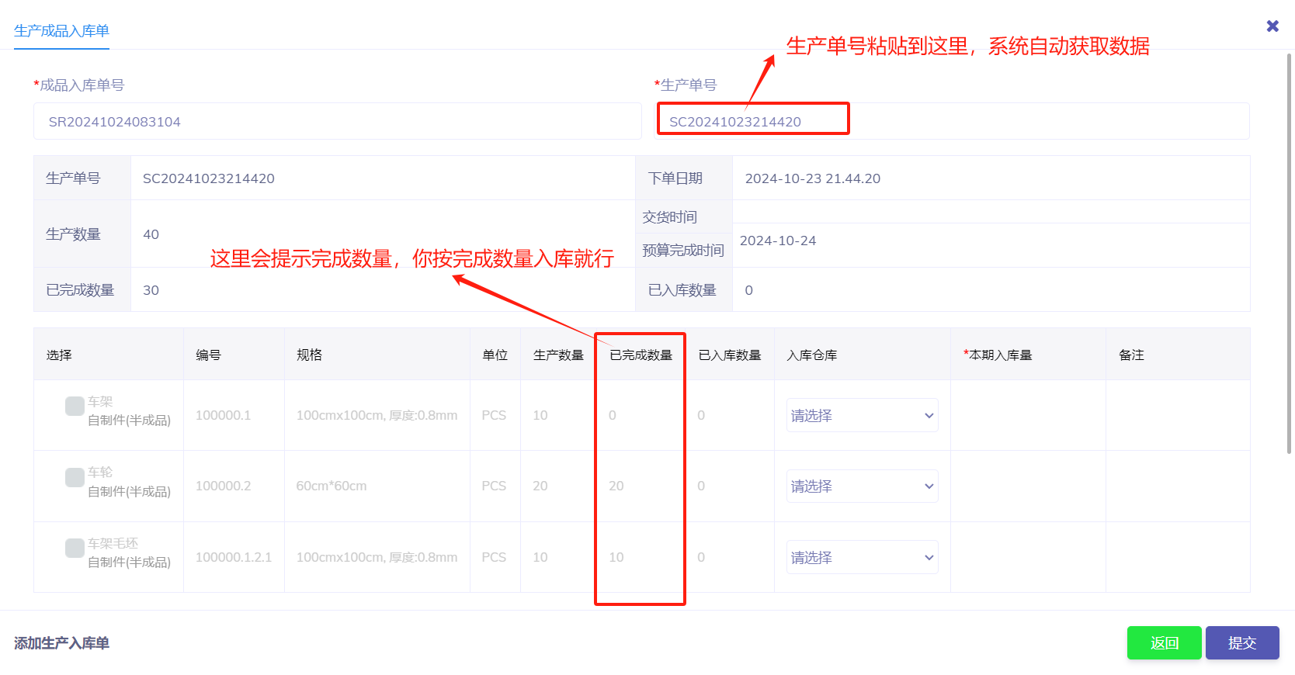Image resolution: width=1295 pixels, height=675 pixels.
Task: Click 备注 cell for 车轮 row
Action: pyautogui.click(x=1177, y=486)
